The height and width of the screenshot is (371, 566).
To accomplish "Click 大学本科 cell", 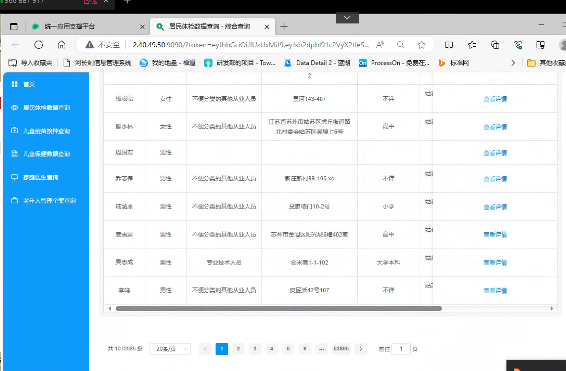I will [x=388, y=262].
